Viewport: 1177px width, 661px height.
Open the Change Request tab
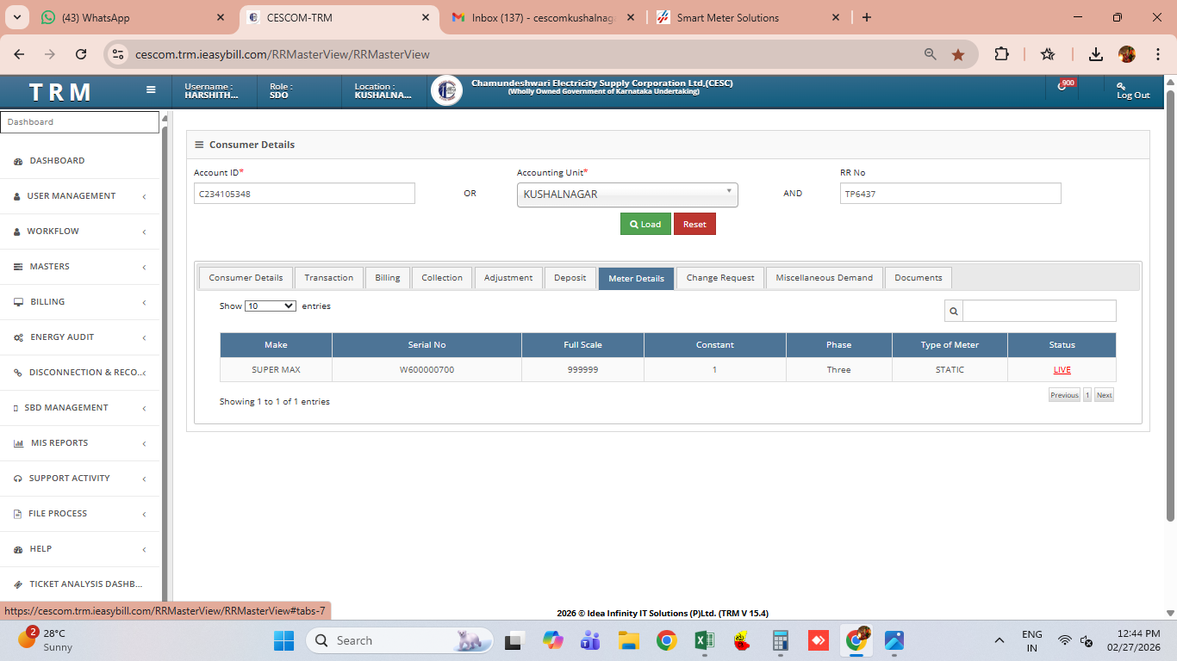coord(720,278)
